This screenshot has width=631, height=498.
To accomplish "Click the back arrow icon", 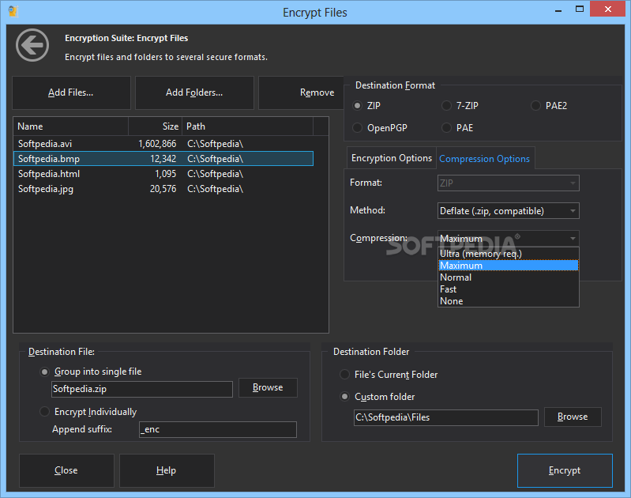I will pos(32,45).
